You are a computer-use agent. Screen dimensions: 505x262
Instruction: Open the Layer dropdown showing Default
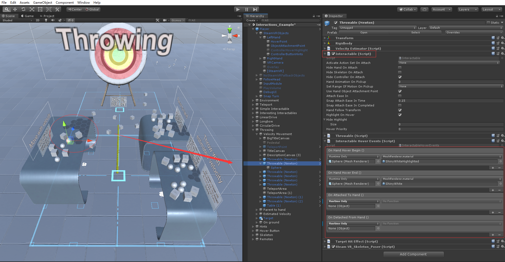[466, 28]
